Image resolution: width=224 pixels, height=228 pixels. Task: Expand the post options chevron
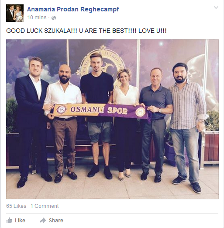[x=216, y=7]
